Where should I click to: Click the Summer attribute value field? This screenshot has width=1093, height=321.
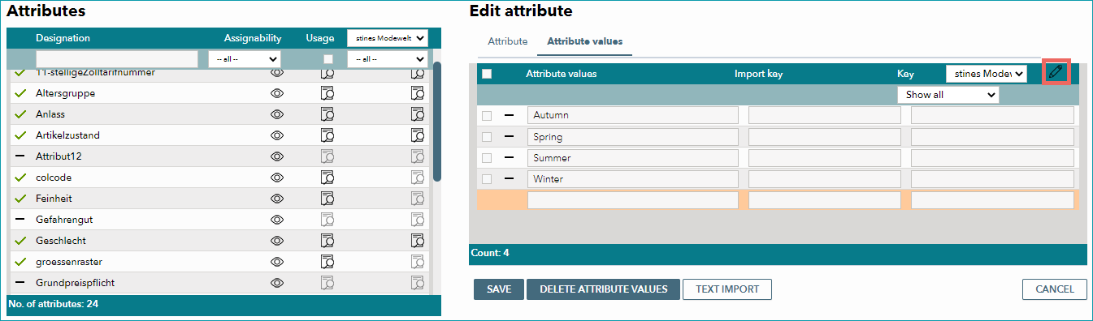click(x=633, y=158)
